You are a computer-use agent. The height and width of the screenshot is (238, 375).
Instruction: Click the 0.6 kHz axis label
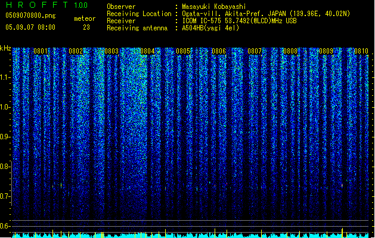5,226
